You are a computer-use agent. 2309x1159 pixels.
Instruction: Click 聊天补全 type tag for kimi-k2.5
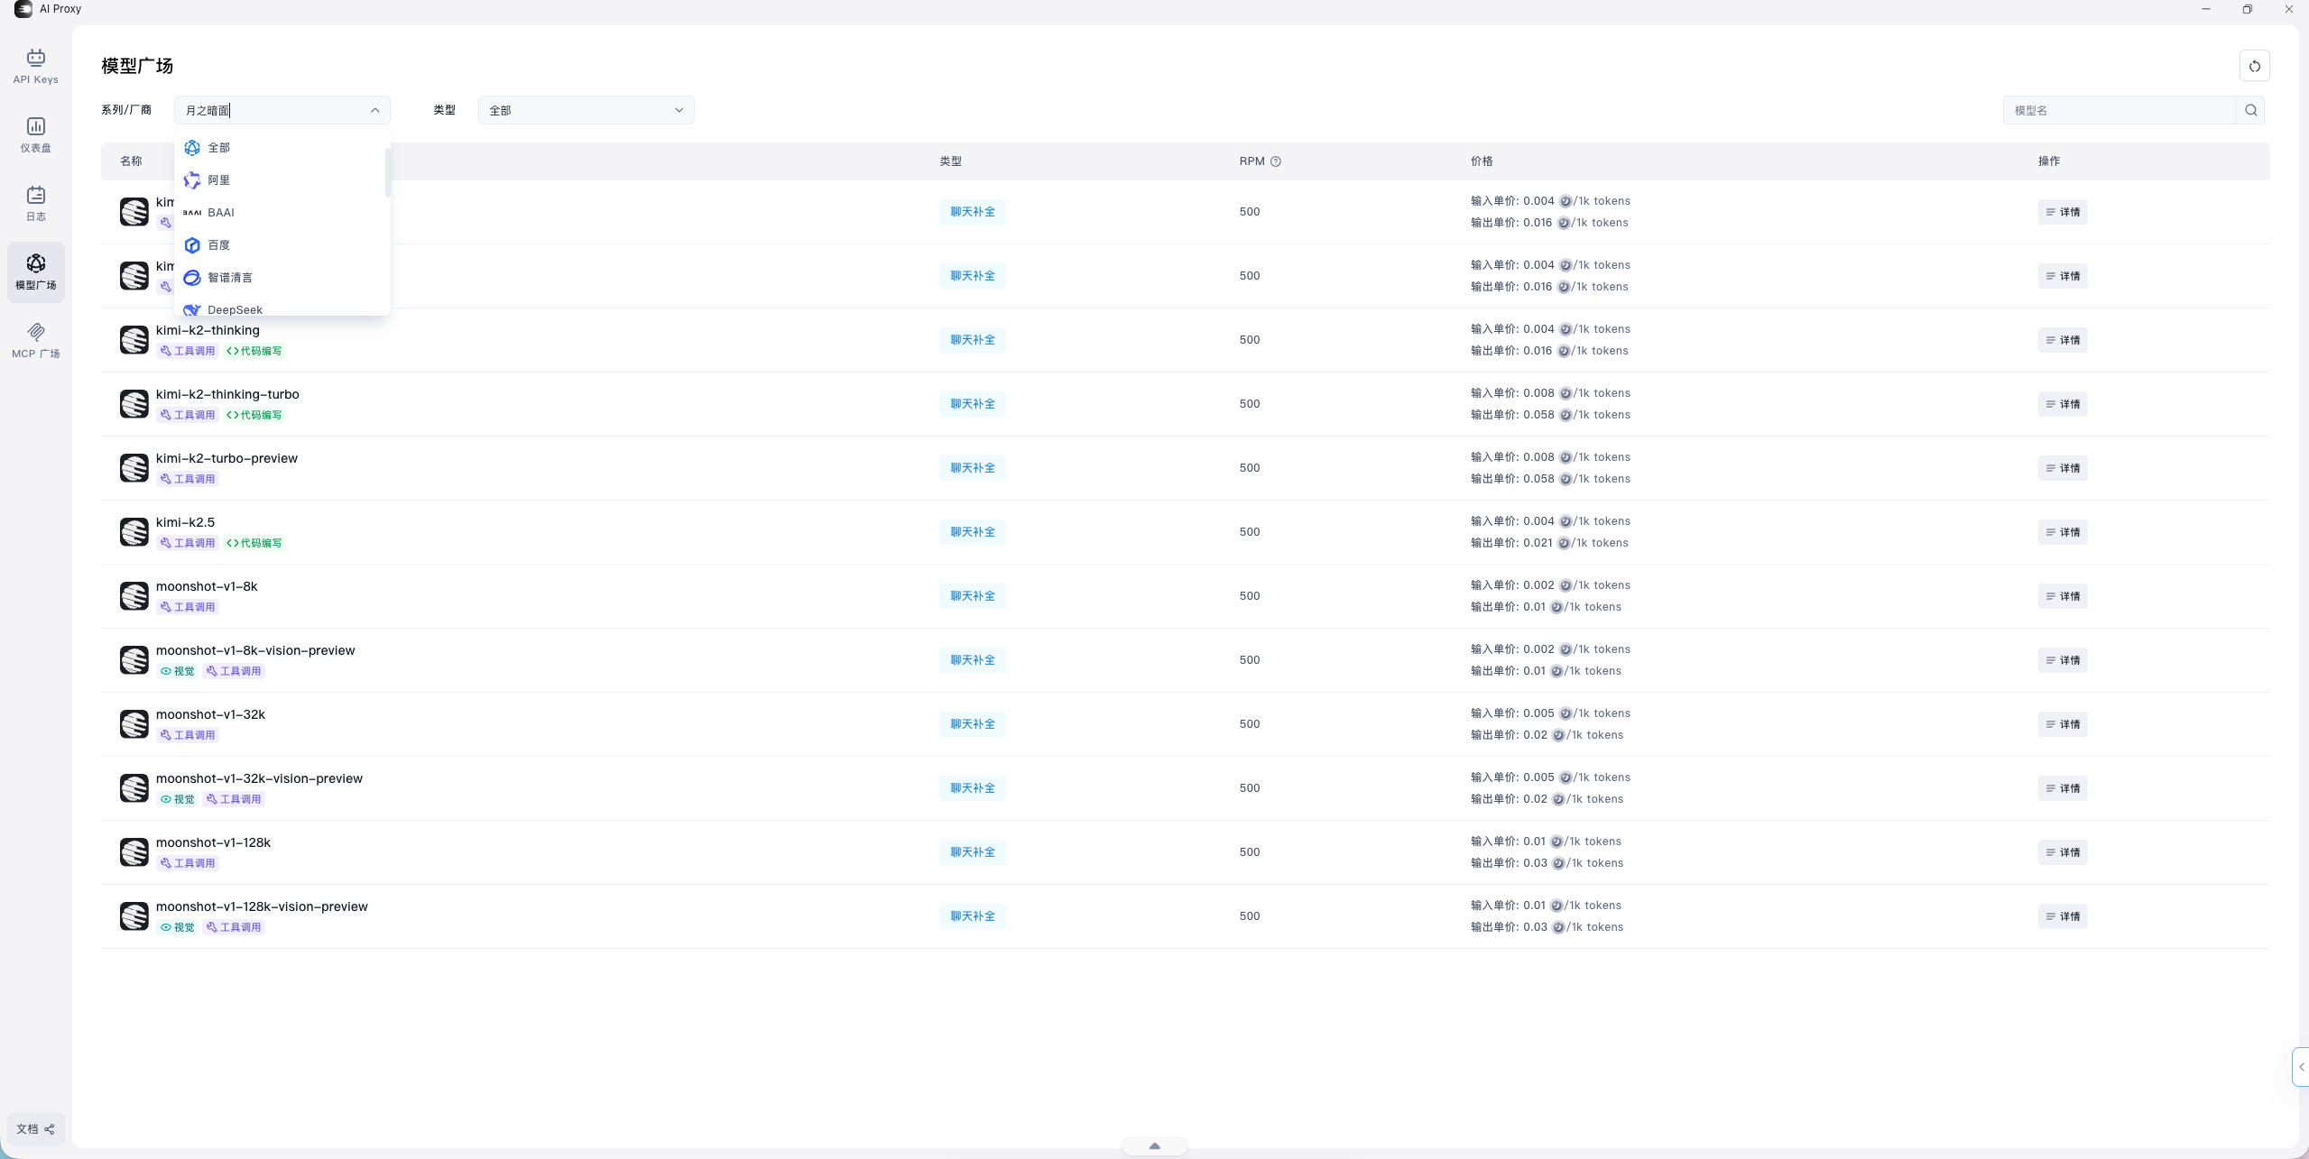coord(972,532)
